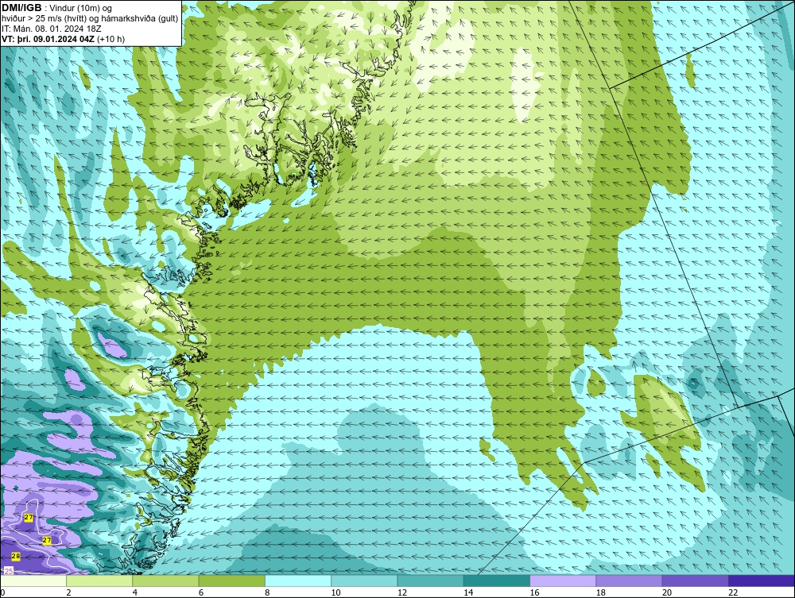Screen dimensions: 795x598
Task: Click the legend number '10'
Action: pyautogui.click(x=335, y=592)
